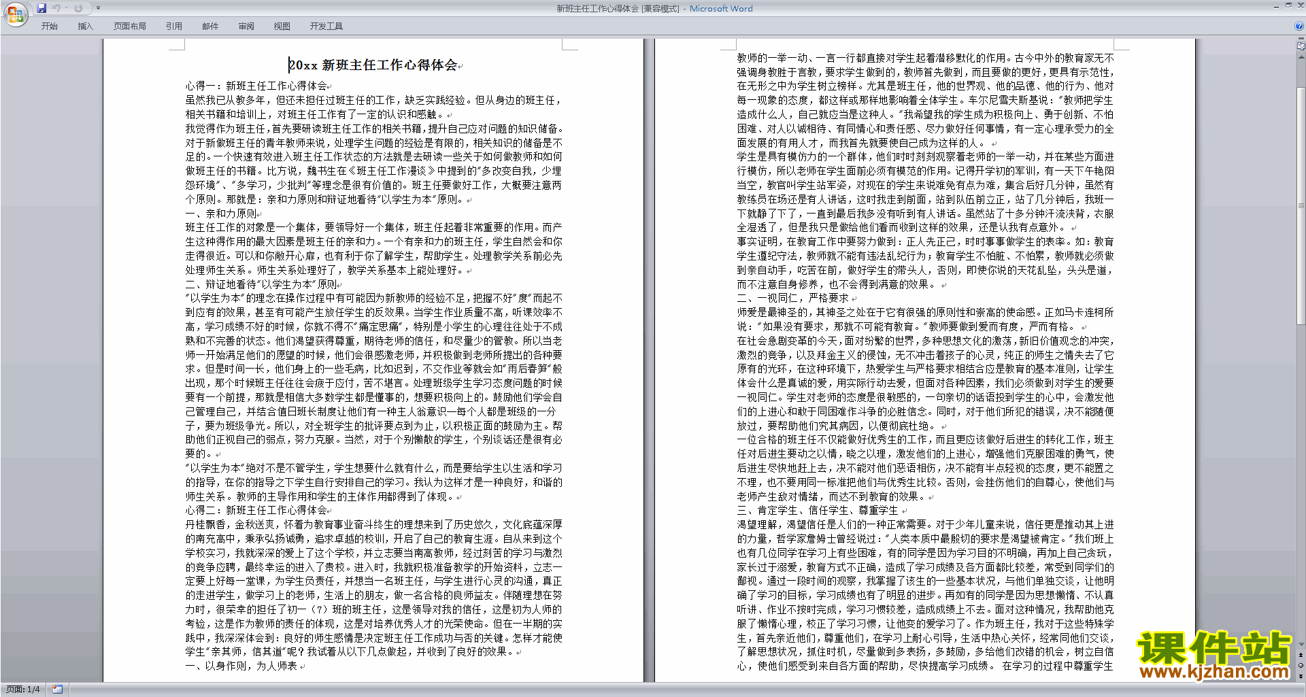The width and height of the screenshot is (1306, 697).
Task: Switch to the 视图 tab
Action: coord(282,26)
